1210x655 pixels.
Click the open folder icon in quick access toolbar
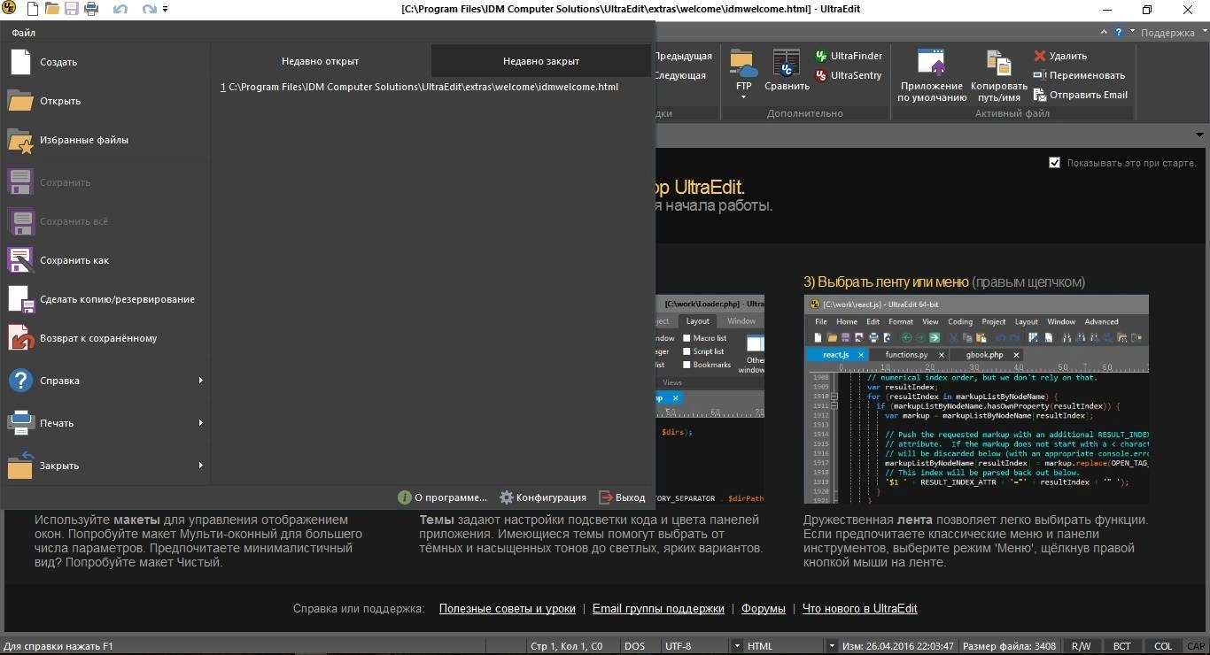[x=52, y=9]
